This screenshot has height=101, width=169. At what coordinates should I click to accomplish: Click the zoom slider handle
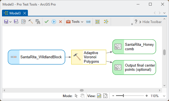(x=123, y=96)
